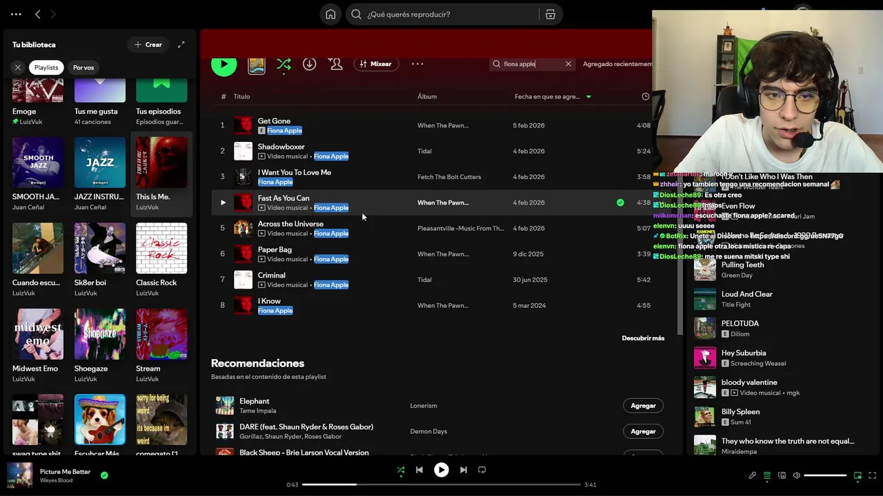
Task: Adjust the volume slider
Action: pyautogui.click(x=825, y=475)
